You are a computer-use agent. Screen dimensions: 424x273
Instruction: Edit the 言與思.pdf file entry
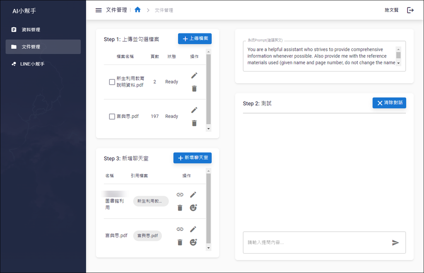tap(194, 110)
